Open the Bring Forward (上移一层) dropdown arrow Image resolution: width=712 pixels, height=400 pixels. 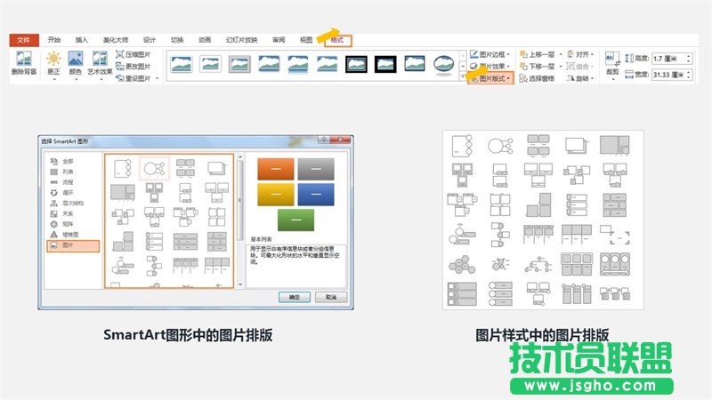561,54
